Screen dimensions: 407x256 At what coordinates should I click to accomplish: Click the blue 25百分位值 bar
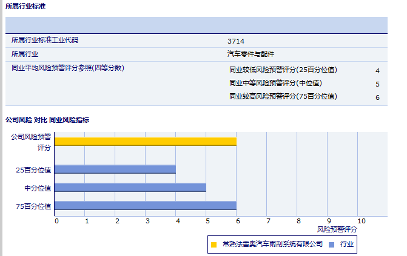115,169
